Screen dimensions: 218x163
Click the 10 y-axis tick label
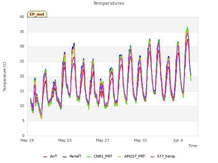22,106
